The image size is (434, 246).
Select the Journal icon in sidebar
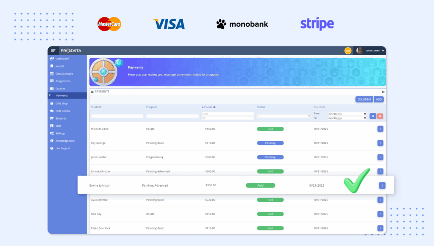51,66
